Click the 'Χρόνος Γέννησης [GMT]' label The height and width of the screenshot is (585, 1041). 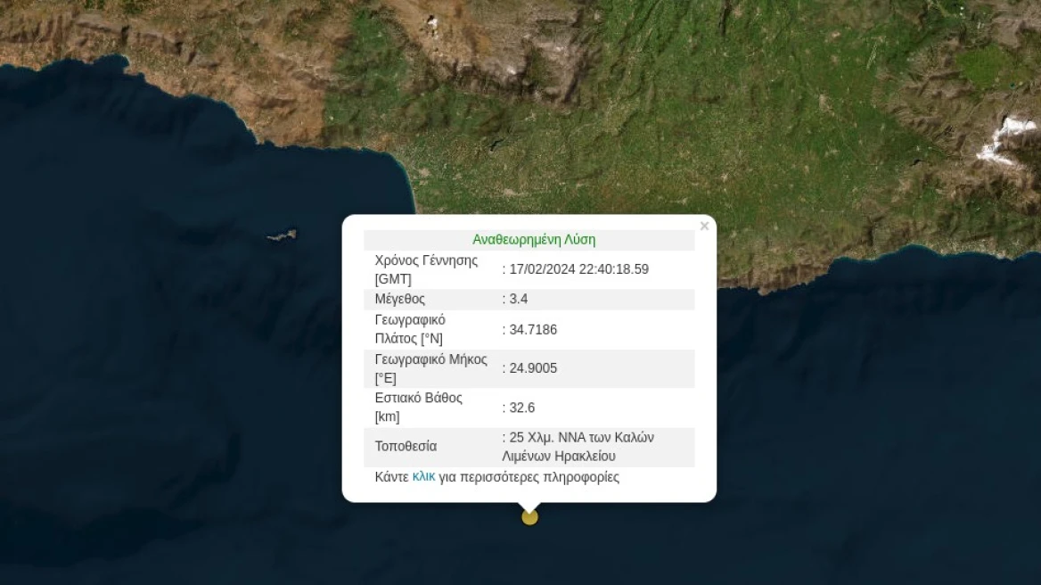click(426, 269)
